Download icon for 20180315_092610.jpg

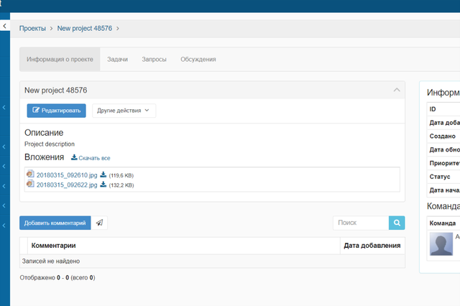coord(103,175)
